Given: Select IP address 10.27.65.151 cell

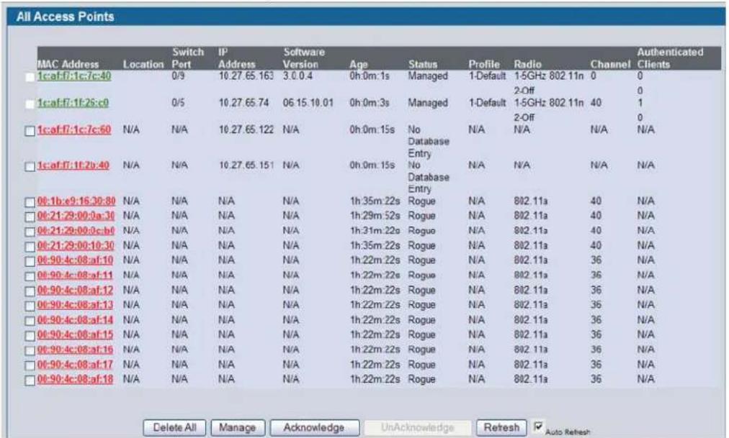Looking at the screenshot, I should coord(246,165).
